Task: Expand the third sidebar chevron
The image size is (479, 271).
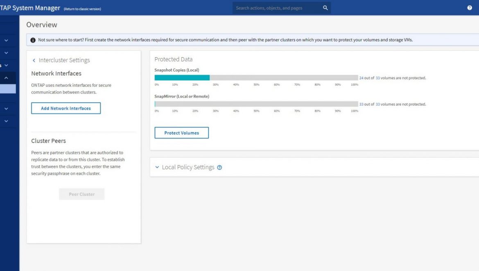Action: click(x=6, y=65)
